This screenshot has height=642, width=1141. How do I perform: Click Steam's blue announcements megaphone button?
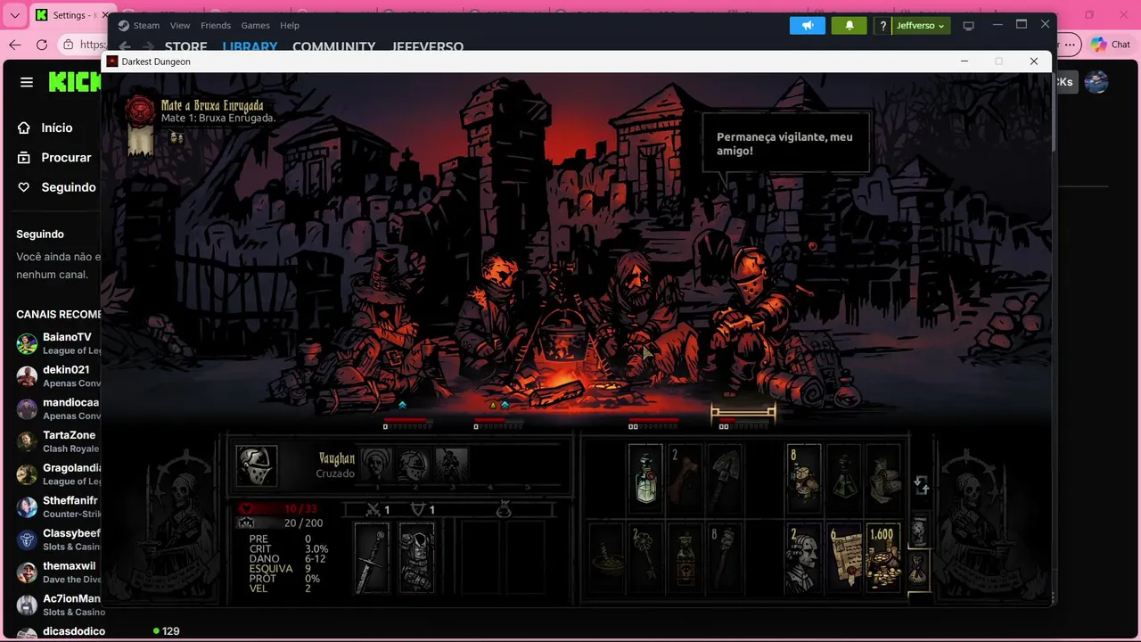[x=808, y=25]
